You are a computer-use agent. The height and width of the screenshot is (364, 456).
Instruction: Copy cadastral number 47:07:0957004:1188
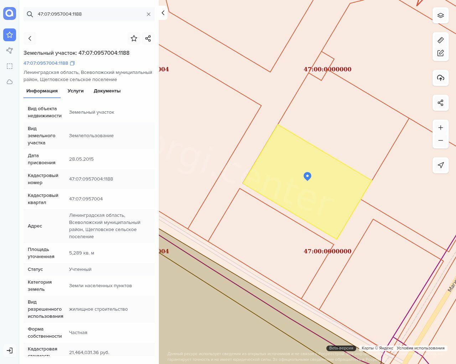point(72,63)
